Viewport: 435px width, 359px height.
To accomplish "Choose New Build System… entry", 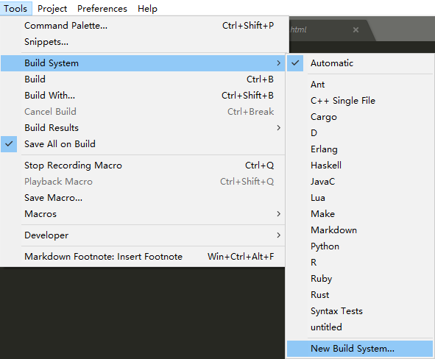I will (360, 349).
